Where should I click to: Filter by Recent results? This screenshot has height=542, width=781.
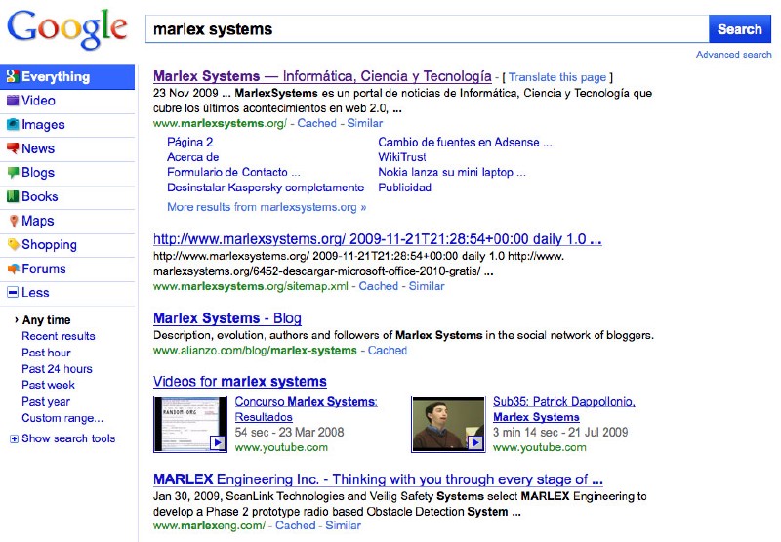(x=59, y=336)
